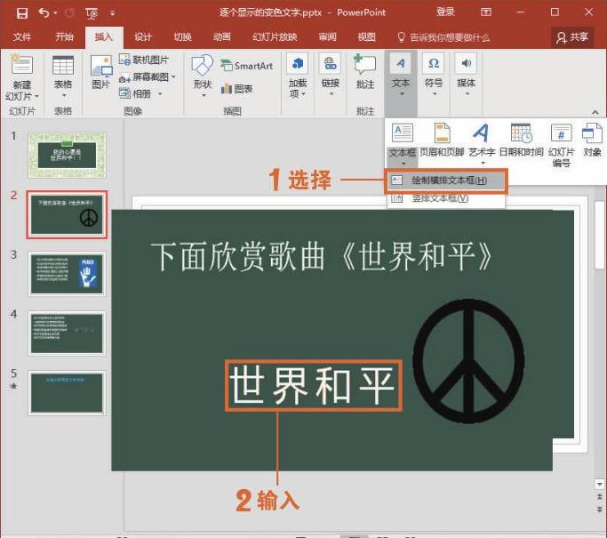This screenshot has width=607, height=538.
Task: Click the animation star under slide 5
Action: tap(14, 386)
